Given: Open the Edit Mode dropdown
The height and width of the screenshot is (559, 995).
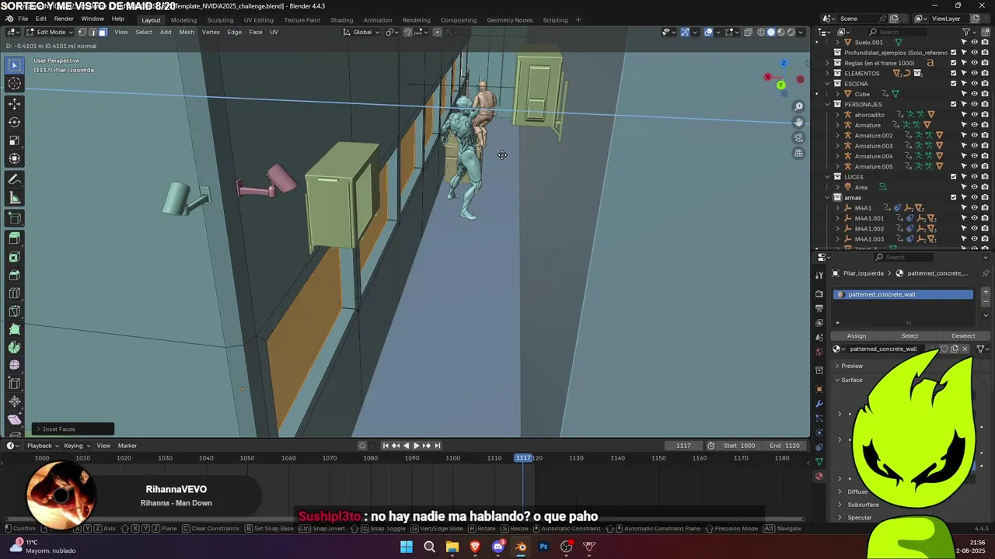Looking at the screenshot, I should click(x=50, y=32).
